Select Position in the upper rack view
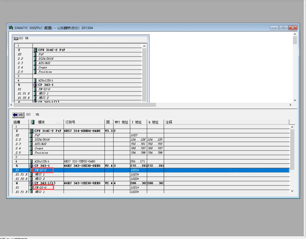The height and width of the screenshot is (239, 306). coord(45,72)
